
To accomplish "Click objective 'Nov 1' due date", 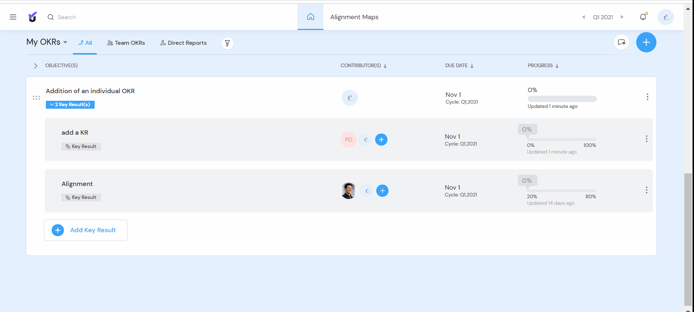I will click(453, 95).
